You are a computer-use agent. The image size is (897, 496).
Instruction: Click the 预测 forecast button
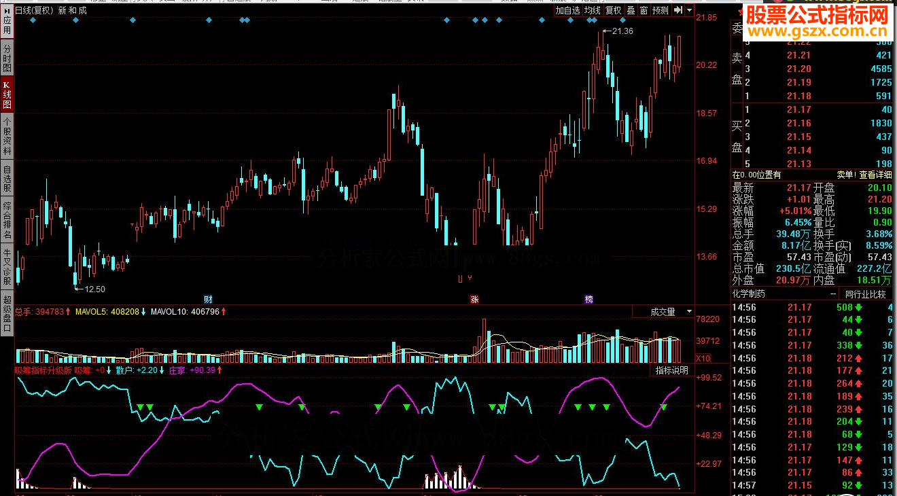pos(660,10)
